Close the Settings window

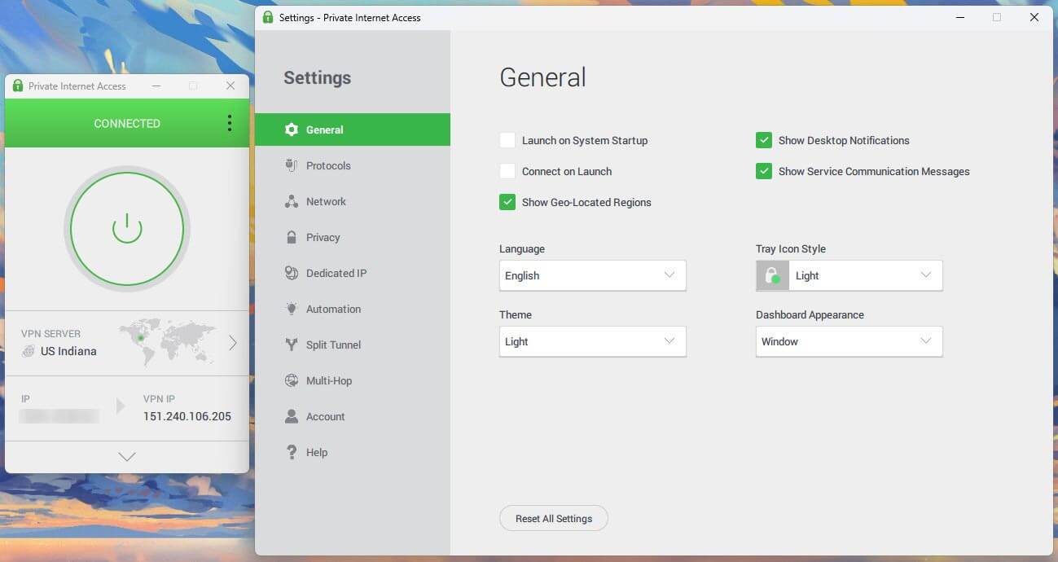point(1034,17)
